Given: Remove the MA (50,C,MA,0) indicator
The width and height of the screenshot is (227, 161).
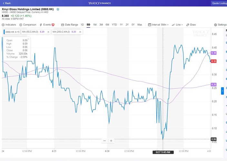Looking at the screenshot, I should [x=48, y=32].
